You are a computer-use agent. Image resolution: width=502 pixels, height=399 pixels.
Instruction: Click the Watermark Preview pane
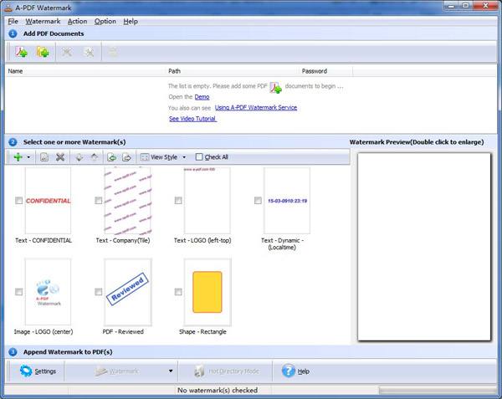coord(424,247)
